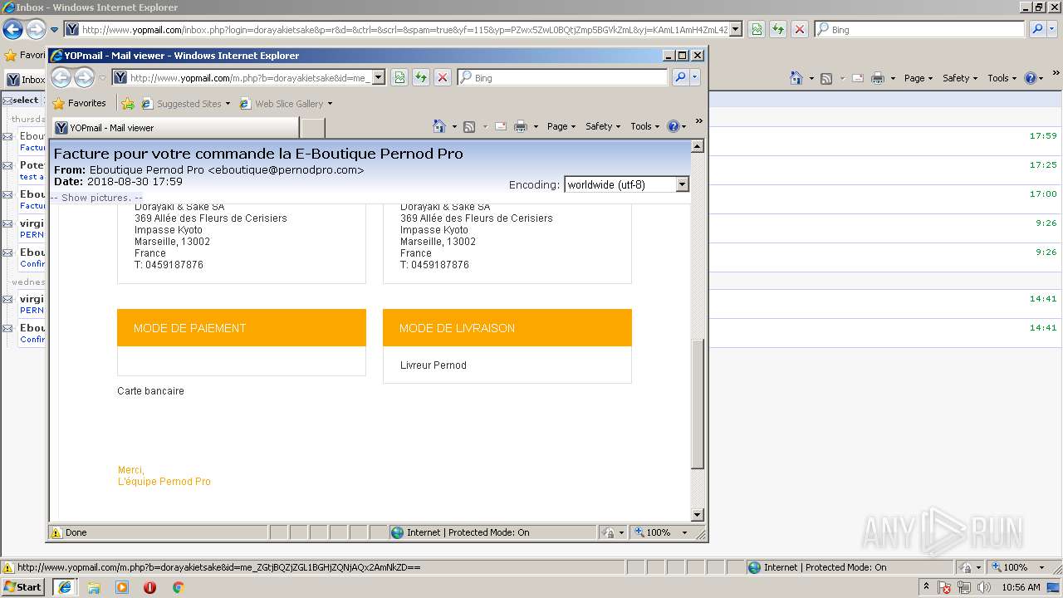1063x598 pixels.
Task: Click Home icon in Inbox window toolbar
Action: (796, 78)
